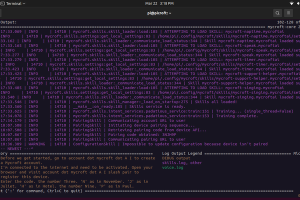300x200 pixels.
Task: Click the pairing code 3NJH9P
Action: point(169,134)
